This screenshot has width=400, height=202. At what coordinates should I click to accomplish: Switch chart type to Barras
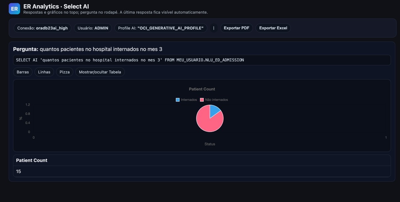[x=23, y=72]
